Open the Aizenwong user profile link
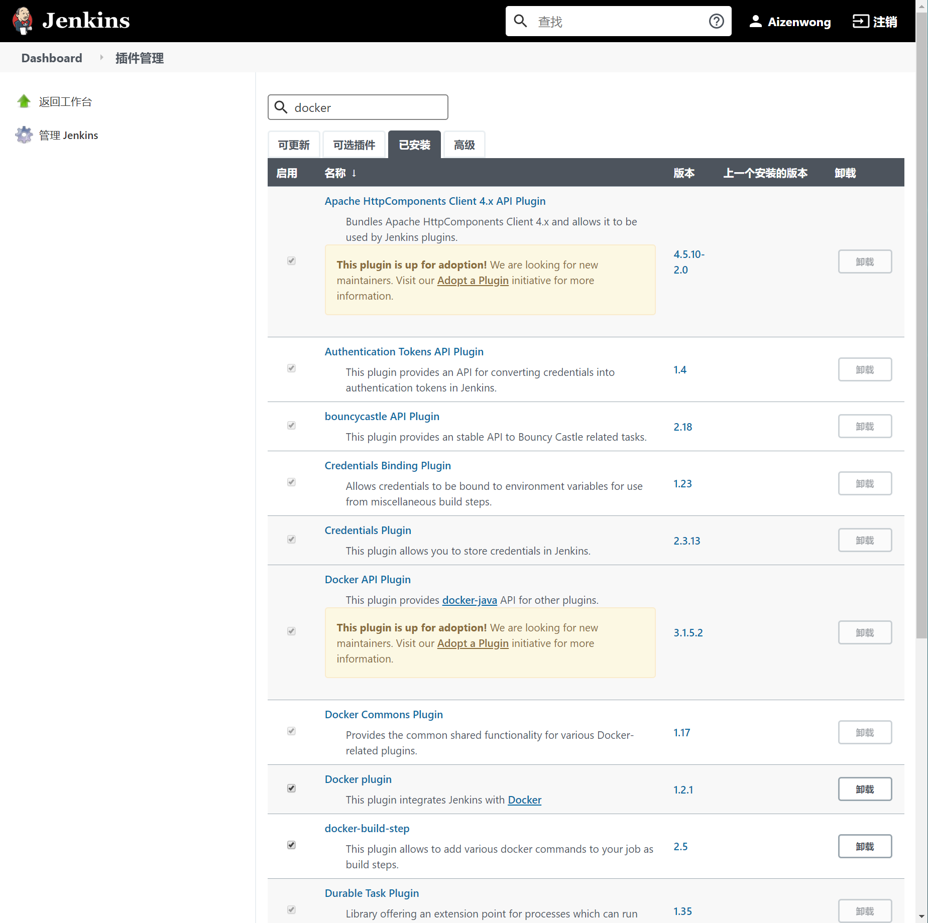Image resolution: width=928 pixels, height=923 pixels. (799, 22)
